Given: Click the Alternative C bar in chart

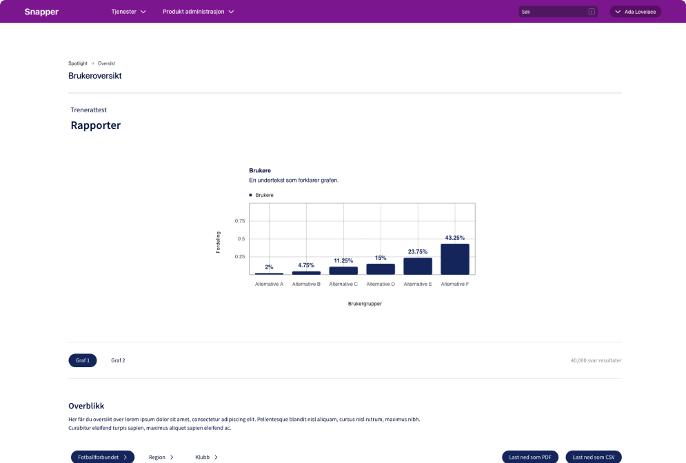Looking at the screenshot, I should pyautogui.click(x=343, y=271).
